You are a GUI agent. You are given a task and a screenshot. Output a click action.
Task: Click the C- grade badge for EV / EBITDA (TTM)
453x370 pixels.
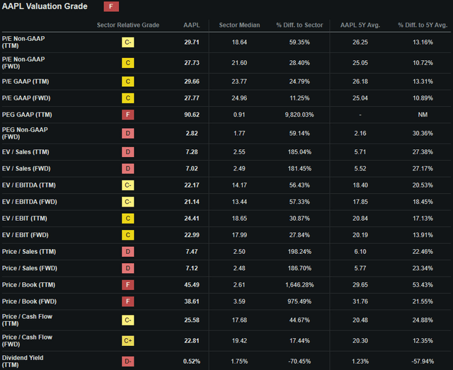coord(127,185)
